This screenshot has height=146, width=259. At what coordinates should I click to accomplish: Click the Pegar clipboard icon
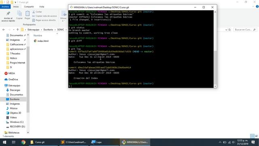click(28, 14)
